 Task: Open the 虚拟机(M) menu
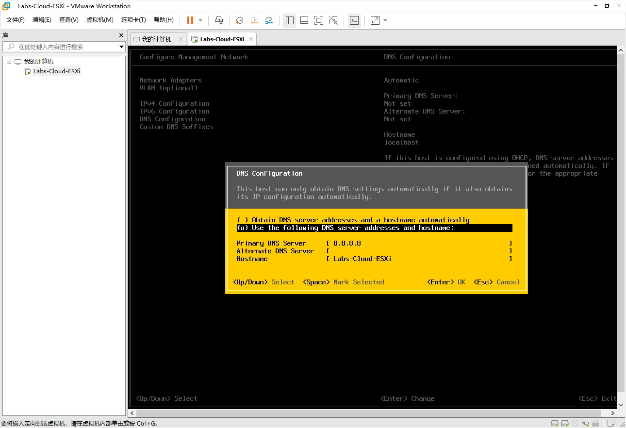(x=99, y=20)
